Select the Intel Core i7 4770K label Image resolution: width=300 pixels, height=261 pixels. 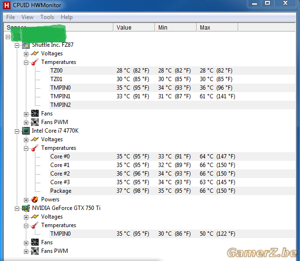pyautogui.click(x=55, y=131)
